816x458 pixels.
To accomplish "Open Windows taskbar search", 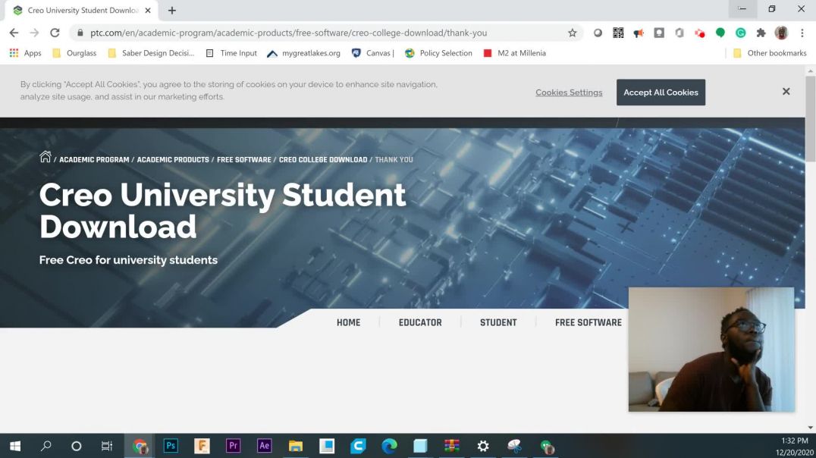I will pyautogui.click(x=46, y=446).
